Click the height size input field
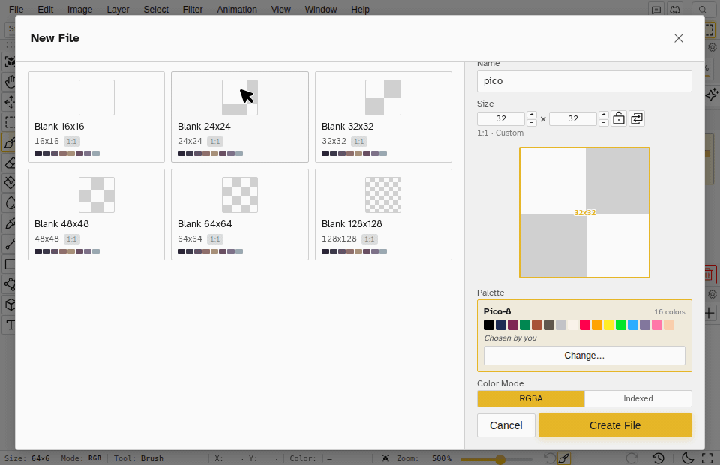Screen dimensions: 720x465 coord(573,119)
